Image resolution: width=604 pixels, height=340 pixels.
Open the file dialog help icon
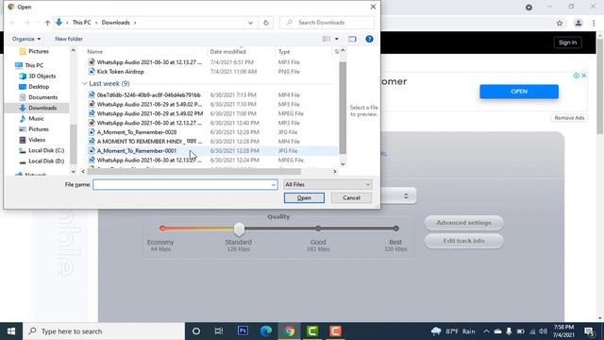[x=369, y=39]
